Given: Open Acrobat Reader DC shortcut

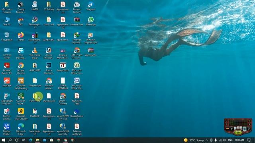Looking at the screenshot, I should tap(7, 68).
